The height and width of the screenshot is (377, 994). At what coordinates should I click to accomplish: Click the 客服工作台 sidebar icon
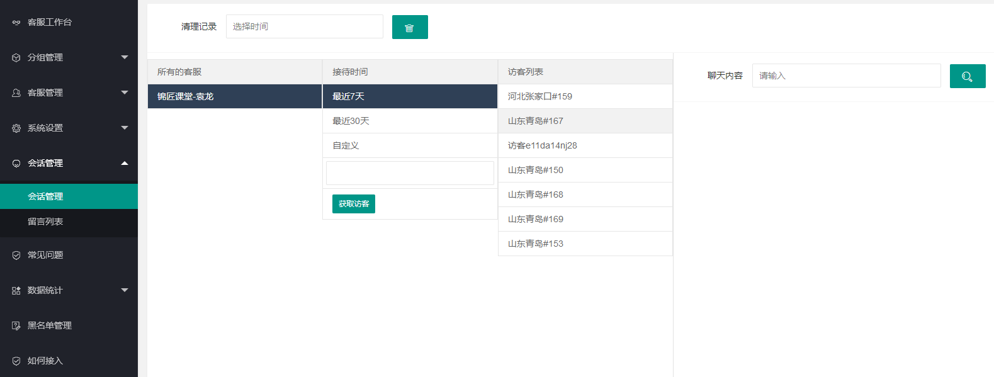16,23
